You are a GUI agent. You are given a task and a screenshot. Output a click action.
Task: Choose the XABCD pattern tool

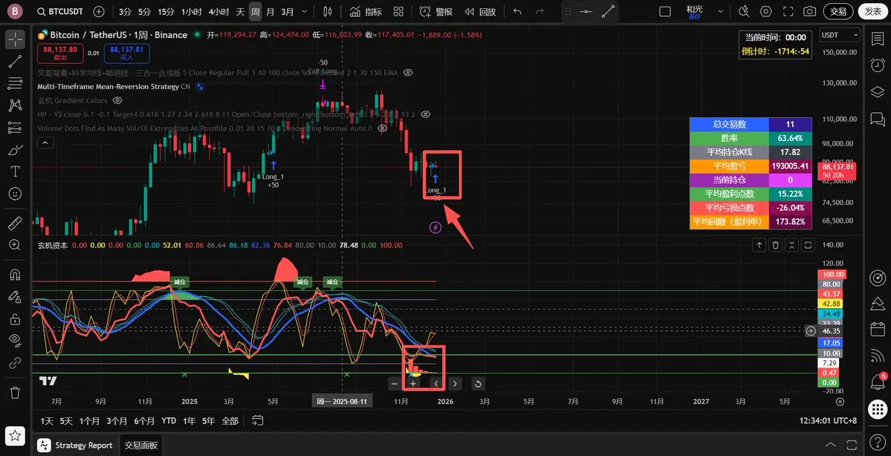click(x=16, y=105)
